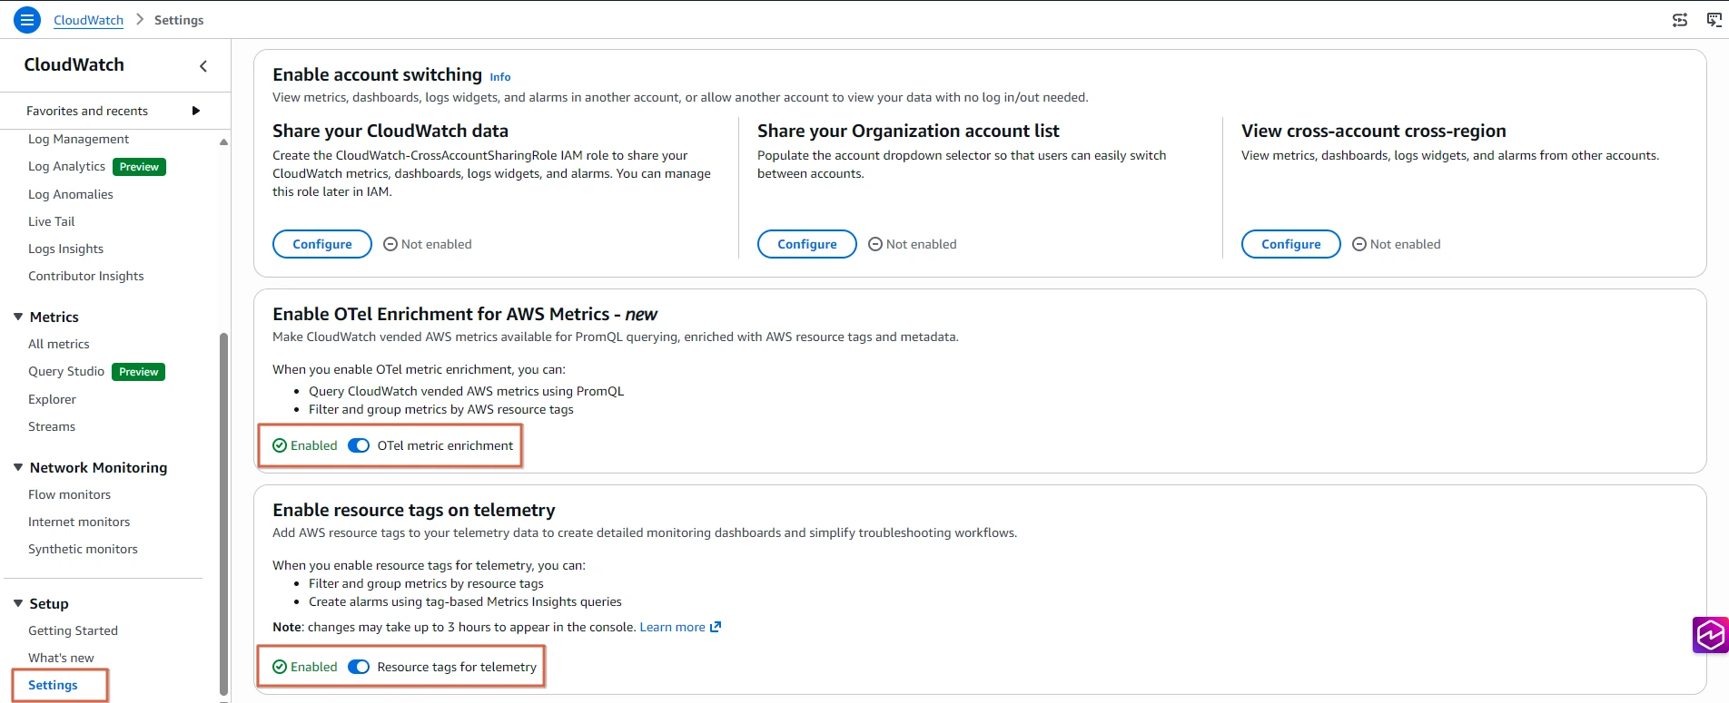Open the hamburger navigation menu
This screenshot has width=1729, height=703.
(x=27, y=19)
